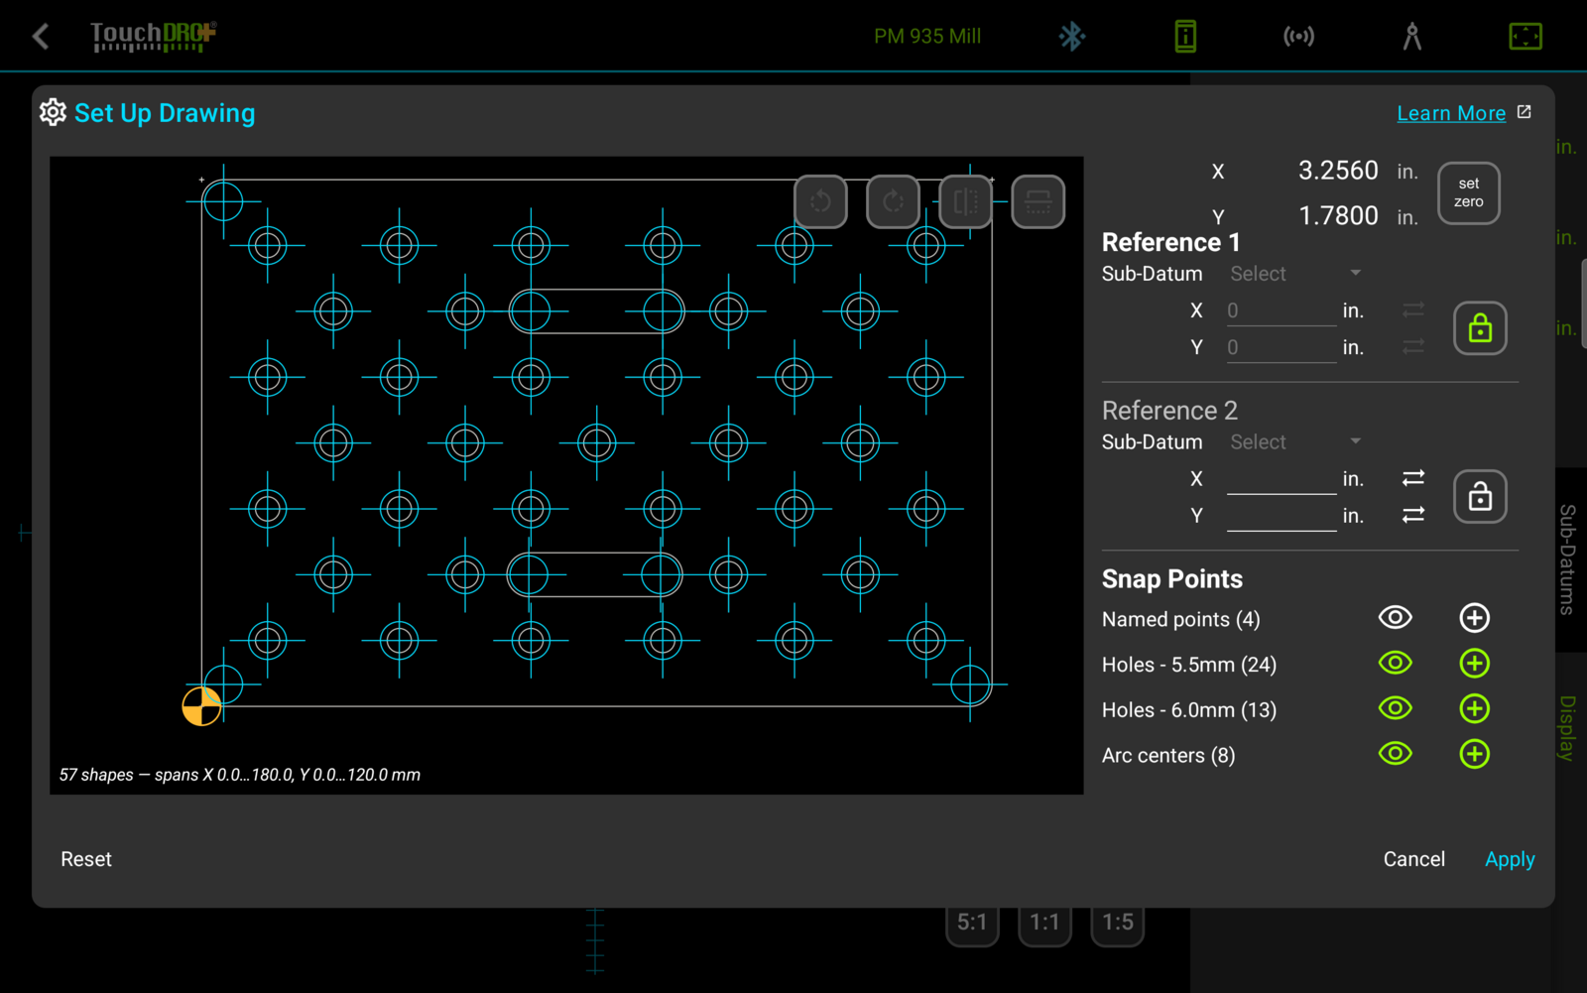Click Reference 2 X input field
The image size is (1587, 993).
(x=1282, y=479)
